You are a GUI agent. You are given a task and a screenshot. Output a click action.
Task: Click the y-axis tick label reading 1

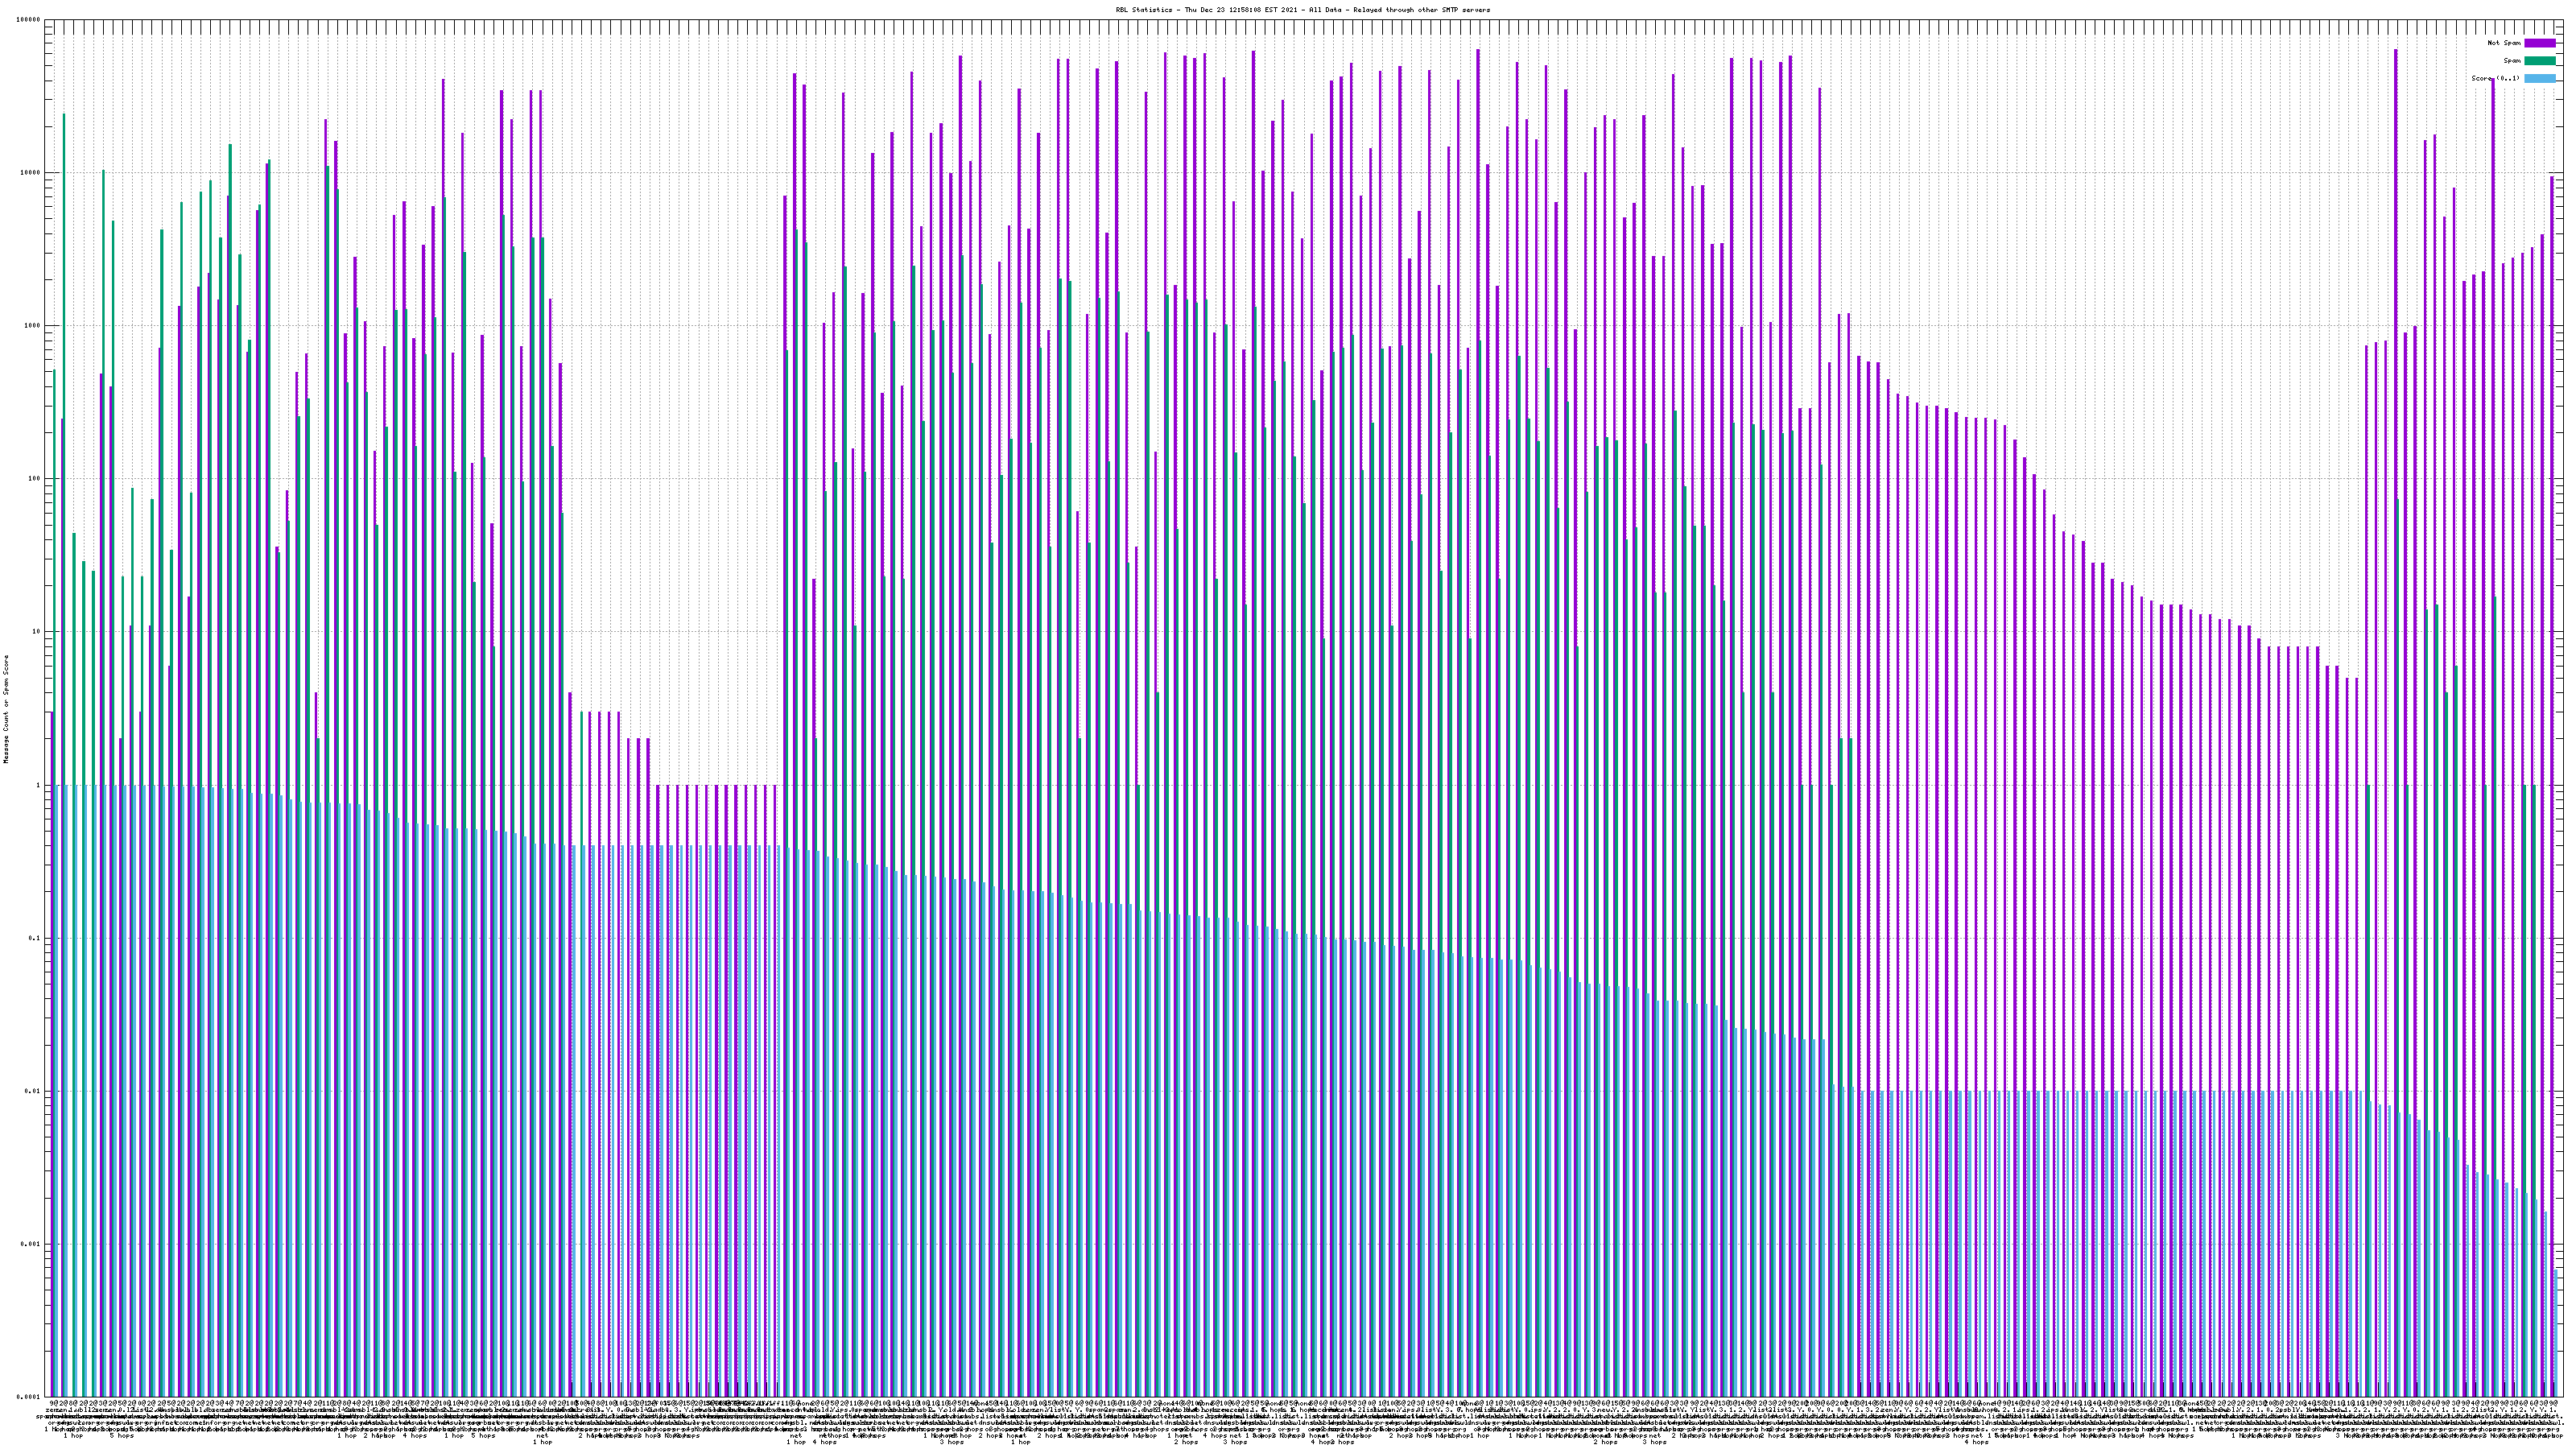(x=39, y=785)
